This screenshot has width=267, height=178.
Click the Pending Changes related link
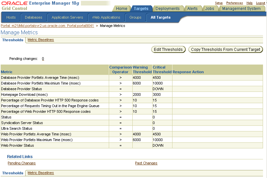click(22, 163)
